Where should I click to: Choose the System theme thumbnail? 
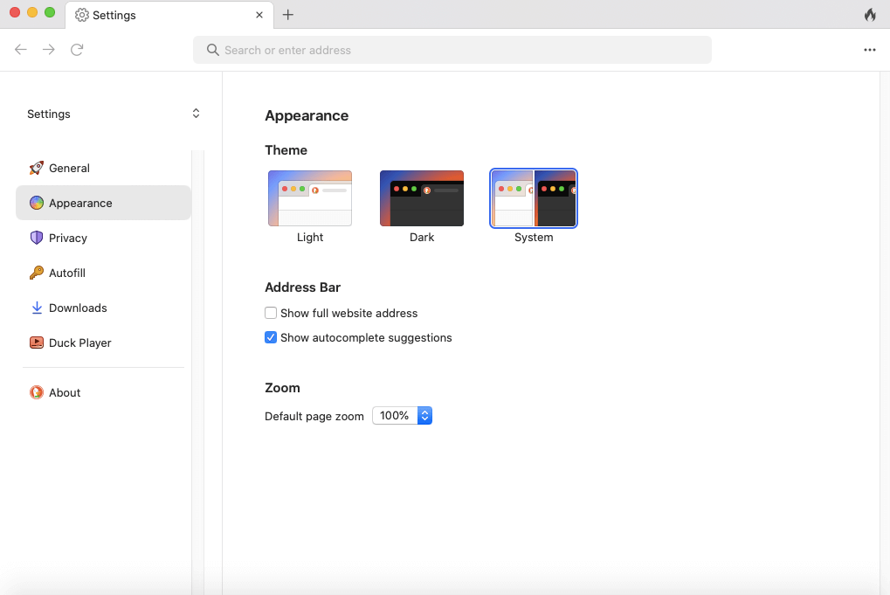pos(534,198)
